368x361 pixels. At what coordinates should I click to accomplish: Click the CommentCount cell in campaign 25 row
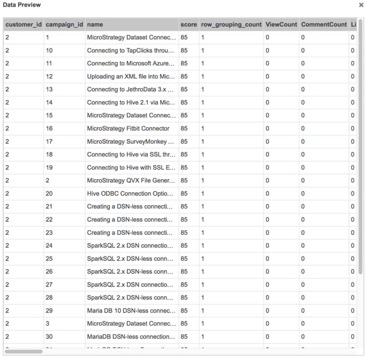[x=324, y=259]
